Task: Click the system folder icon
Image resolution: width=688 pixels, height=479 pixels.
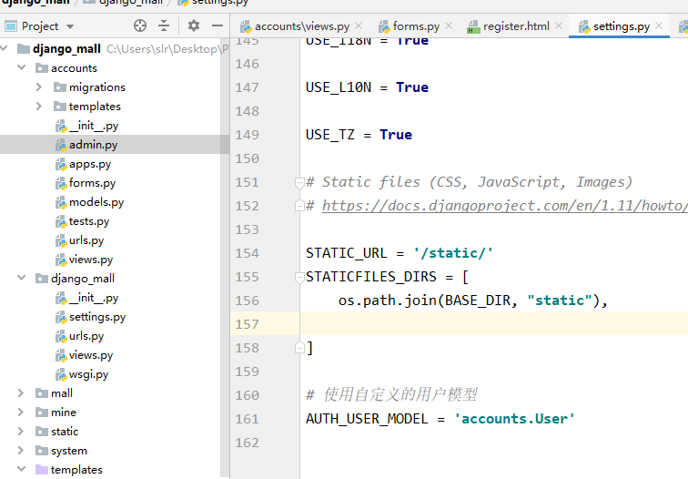Action: click(x=42, y=451)
